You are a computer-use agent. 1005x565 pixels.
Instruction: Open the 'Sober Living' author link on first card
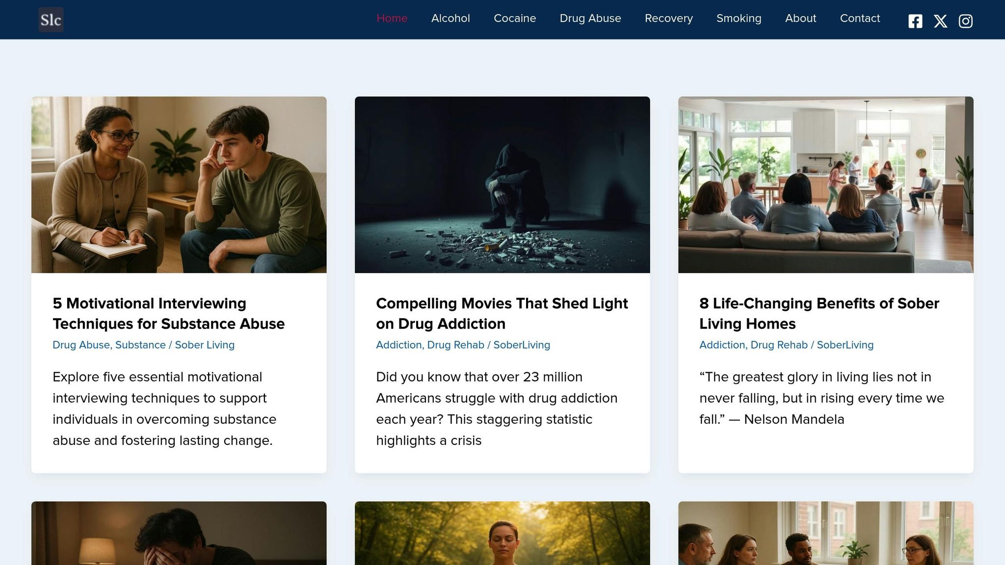click(x=205, y=345)
